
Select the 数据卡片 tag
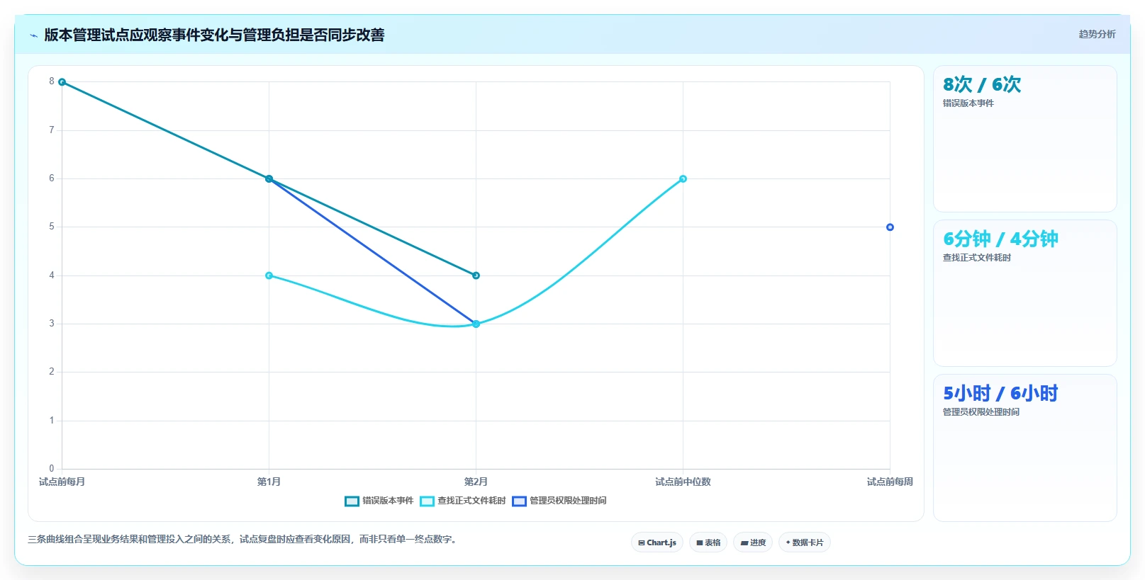[805, 542]
